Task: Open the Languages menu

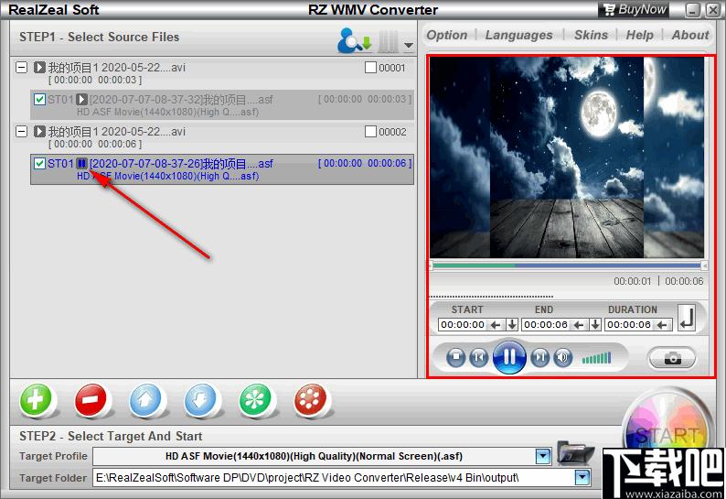Action: (x=518, y=35)
